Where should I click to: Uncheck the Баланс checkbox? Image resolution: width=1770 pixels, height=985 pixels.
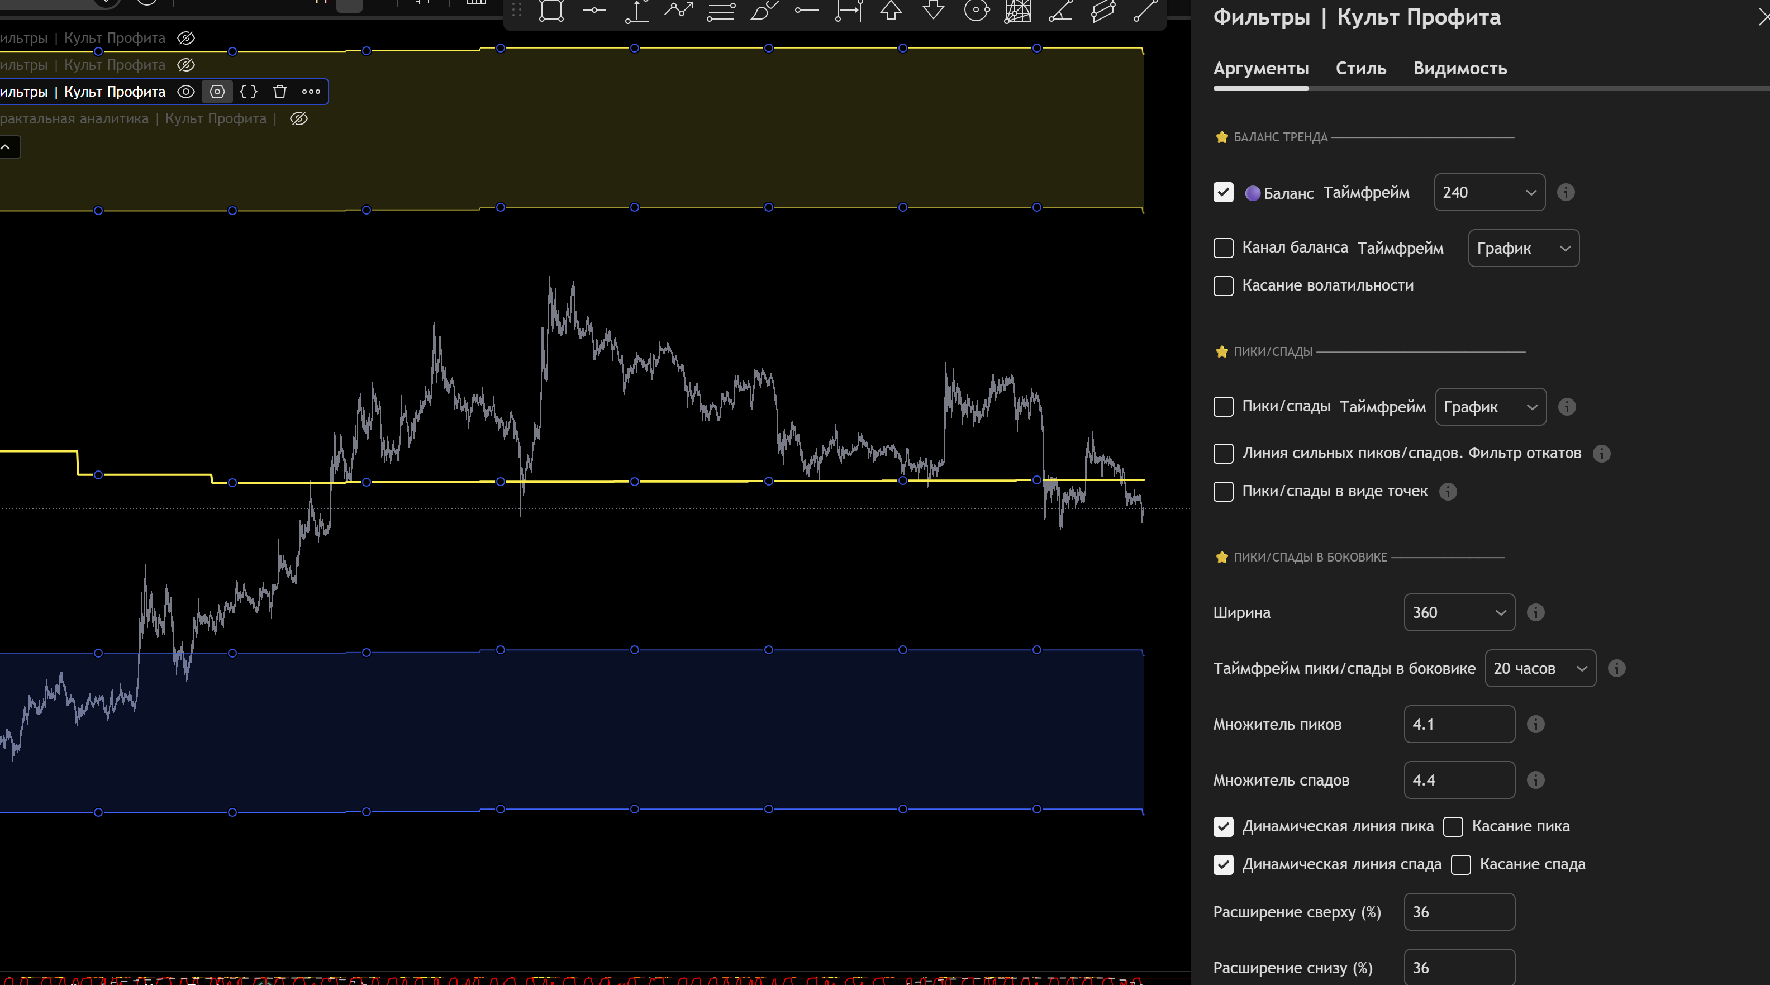point(1223,192)
